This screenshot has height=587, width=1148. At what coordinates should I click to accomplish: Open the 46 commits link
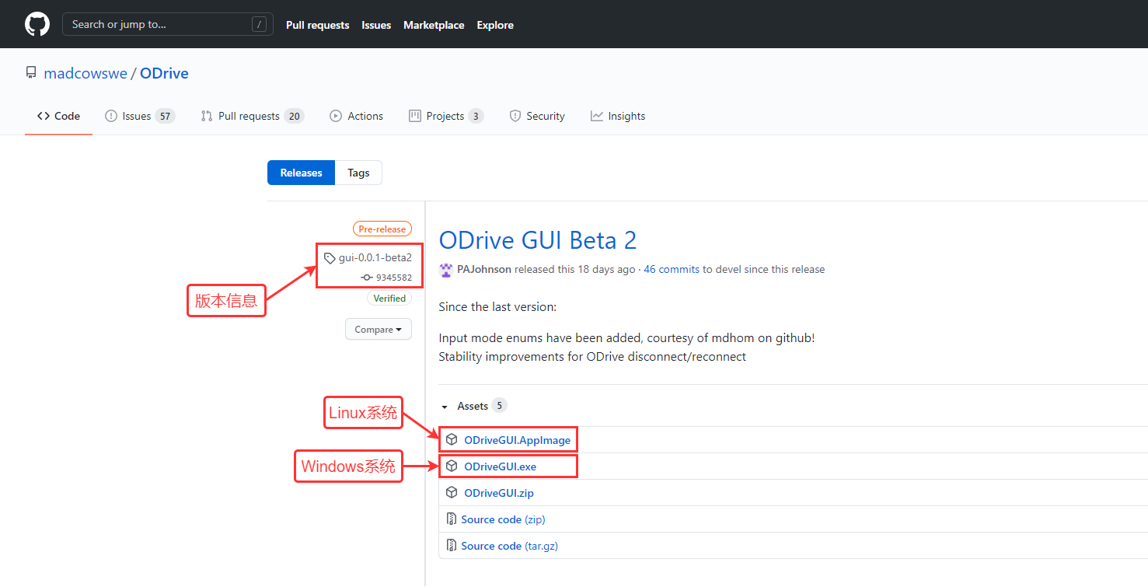click(x=671, y=269)
